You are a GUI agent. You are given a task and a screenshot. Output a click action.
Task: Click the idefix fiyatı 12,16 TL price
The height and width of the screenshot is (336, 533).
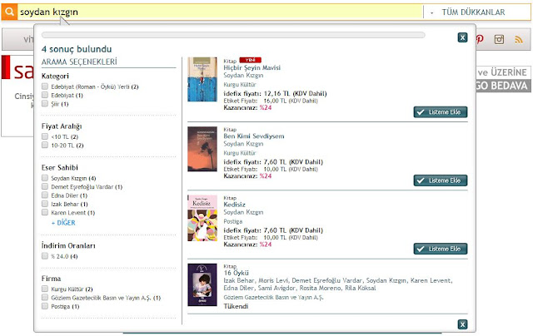275,94
